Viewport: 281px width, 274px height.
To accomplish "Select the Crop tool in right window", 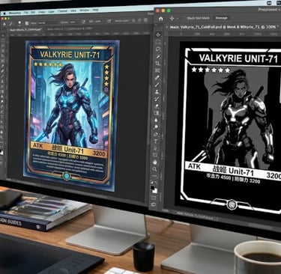I will [x=157, y=64].
